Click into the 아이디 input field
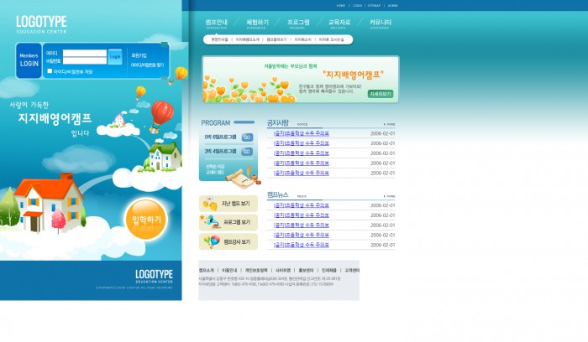This screenshot has width=588, height=342. [x=83, y=53]
